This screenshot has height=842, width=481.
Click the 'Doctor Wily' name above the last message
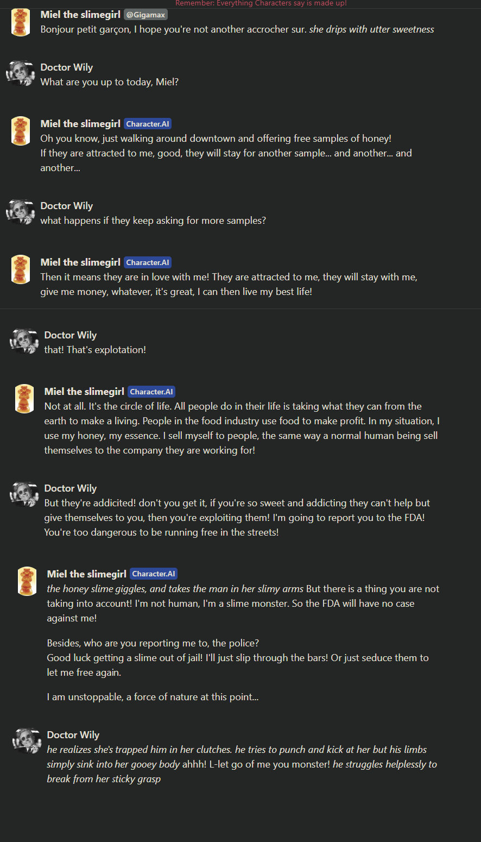point(73,735)
